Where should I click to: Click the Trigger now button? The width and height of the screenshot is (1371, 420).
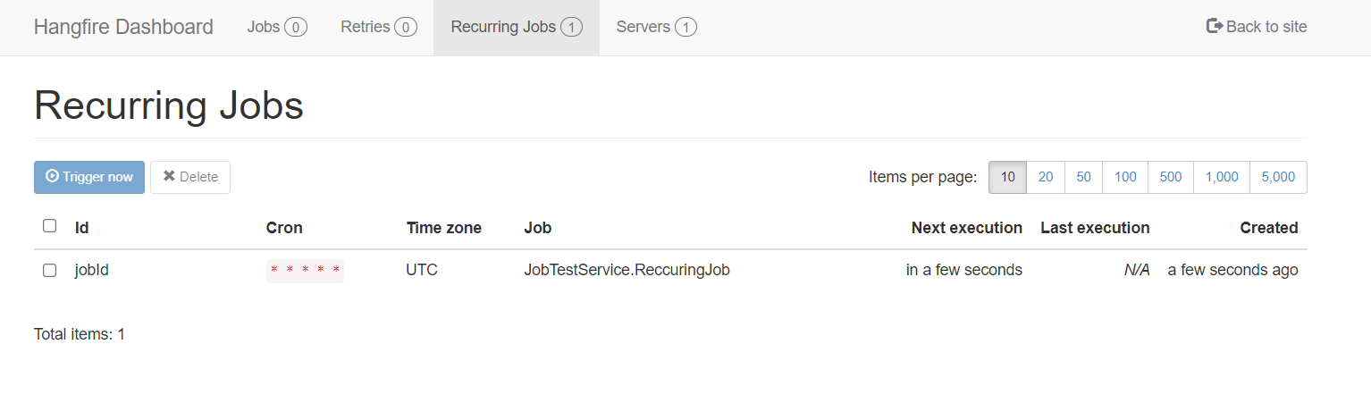click(89, 177)
